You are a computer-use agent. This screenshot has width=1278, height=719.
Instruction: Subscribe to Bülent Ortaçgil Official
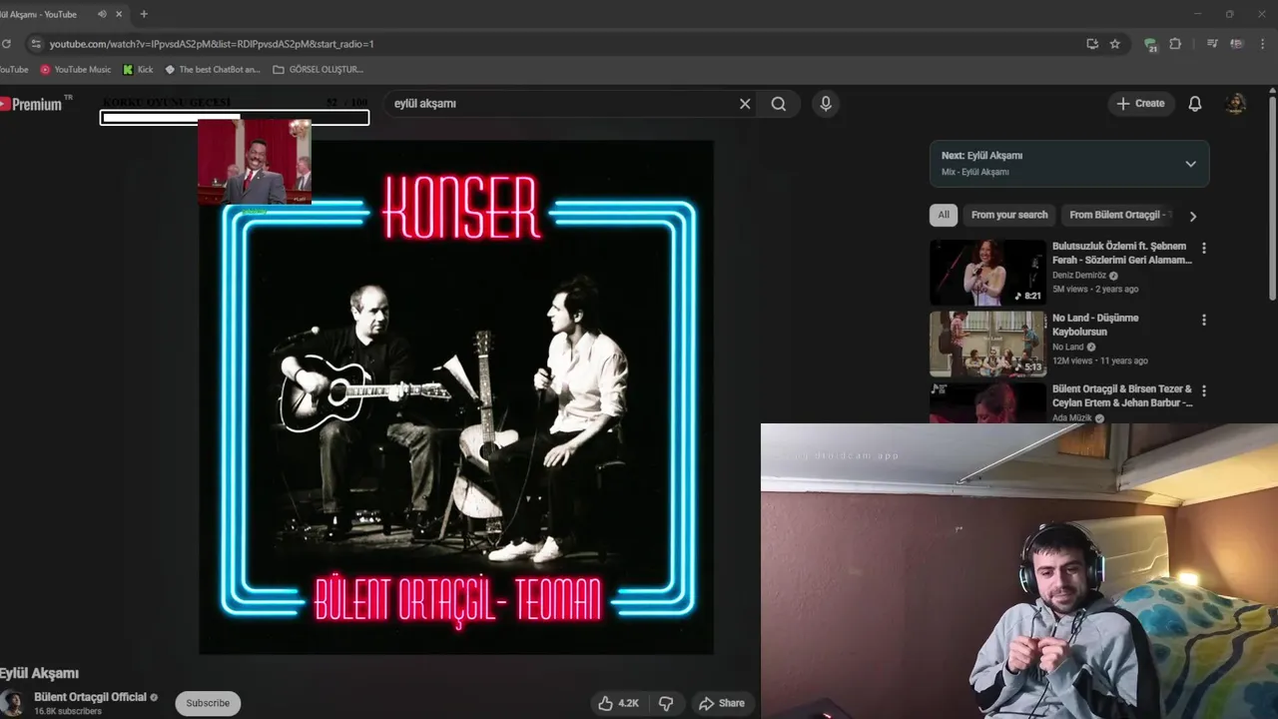tap(208, 703)
